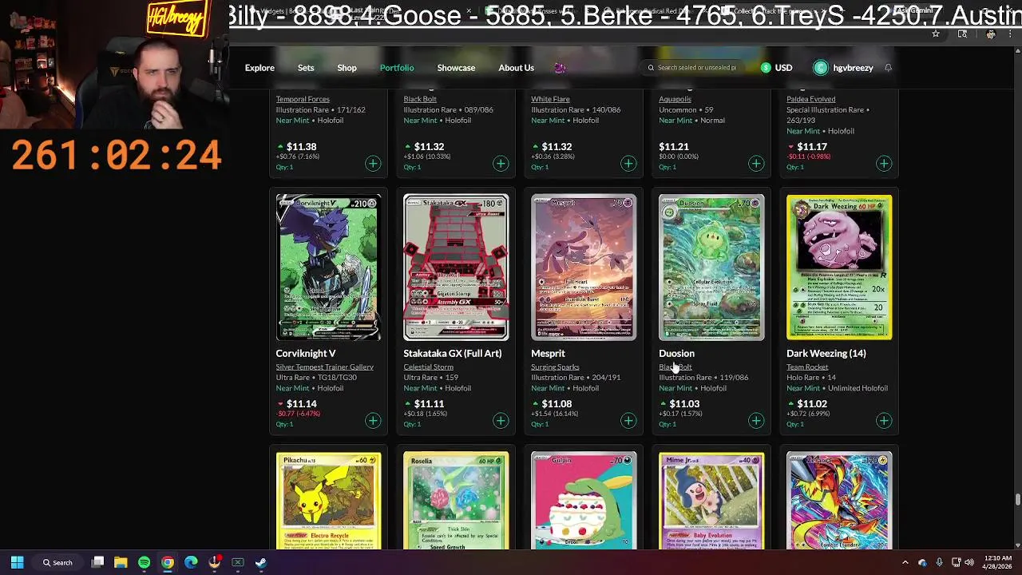Click the search sealed or unsealed field
Image resolution: width=1022 pixels, height=575 pixels.
(x=695, y=68)
